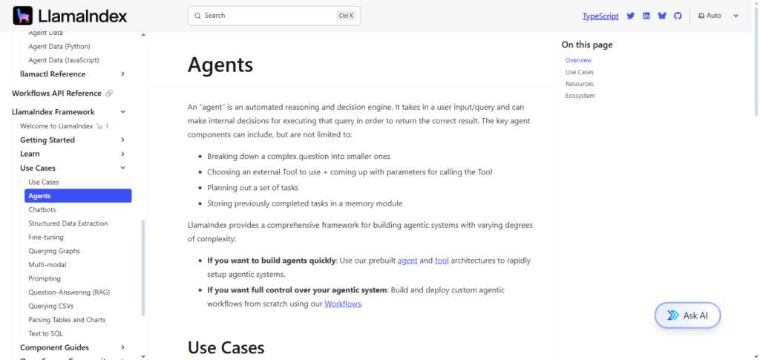Expand the Learn section
This screenshot has width=760, height=360.
click(x=122, y=154)
